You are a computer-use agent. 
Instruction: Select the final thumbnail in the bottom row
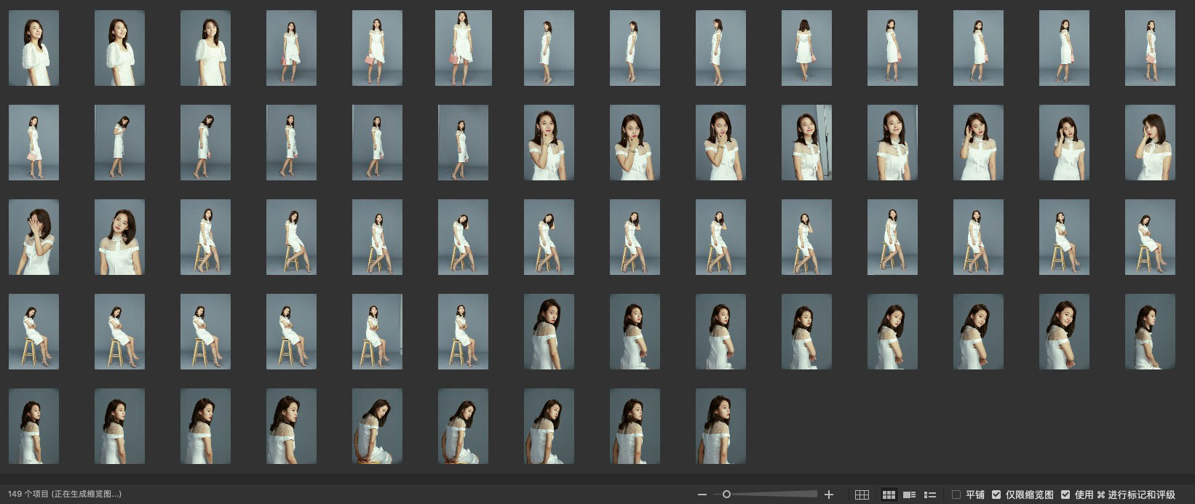pos(720,426)
